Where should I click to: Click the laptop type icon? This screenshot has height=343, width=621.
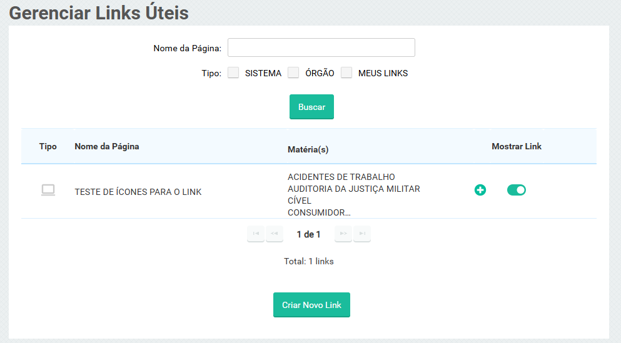(x=48, y=191)
